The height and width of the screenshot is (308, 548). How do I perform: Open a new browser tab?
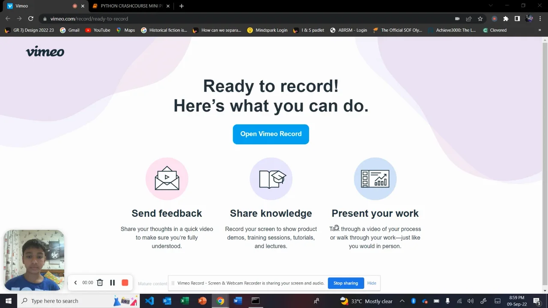coord(182,6)
